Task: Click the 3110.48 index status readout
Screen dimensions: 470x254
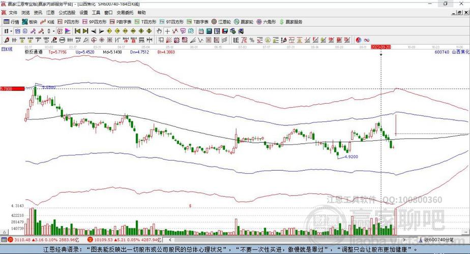Action: coord(43,240)
